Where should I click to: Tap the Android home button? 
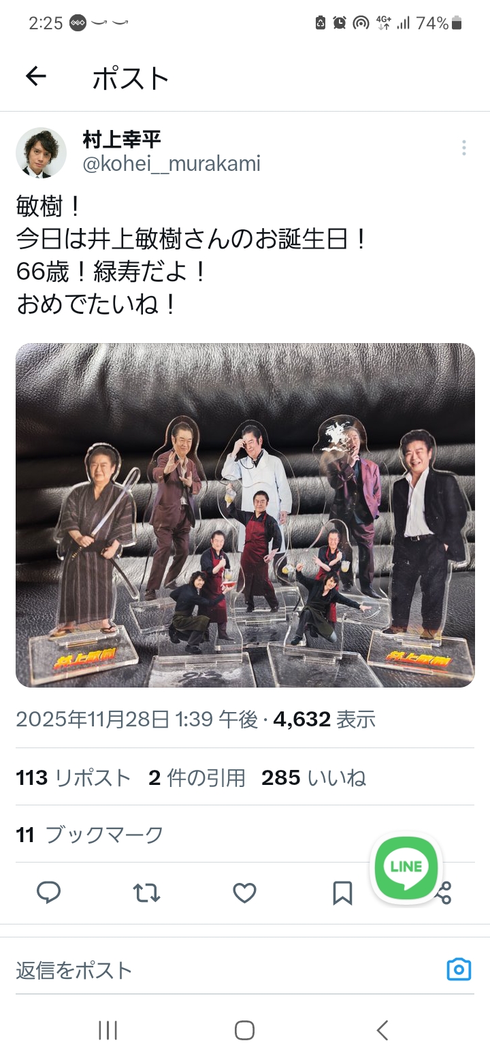244,1030
